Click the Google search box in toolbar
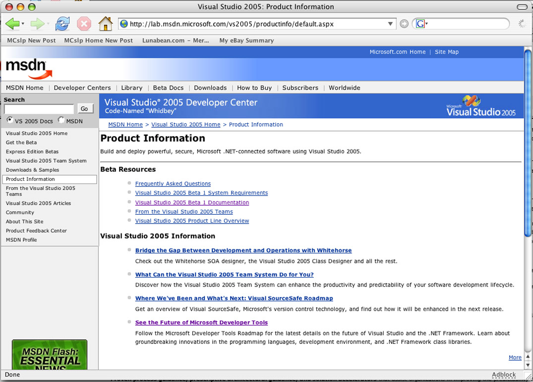 click(x=469, y=24)
